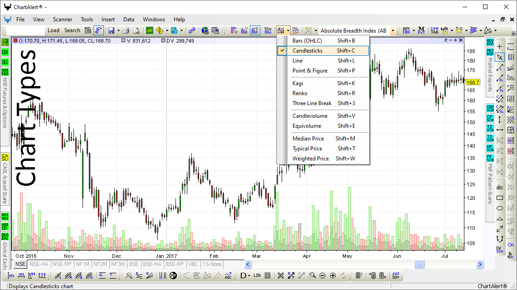517x290 pixels.
Task: Switch to the BSE-HA tab
Action: tap(152, 264)
